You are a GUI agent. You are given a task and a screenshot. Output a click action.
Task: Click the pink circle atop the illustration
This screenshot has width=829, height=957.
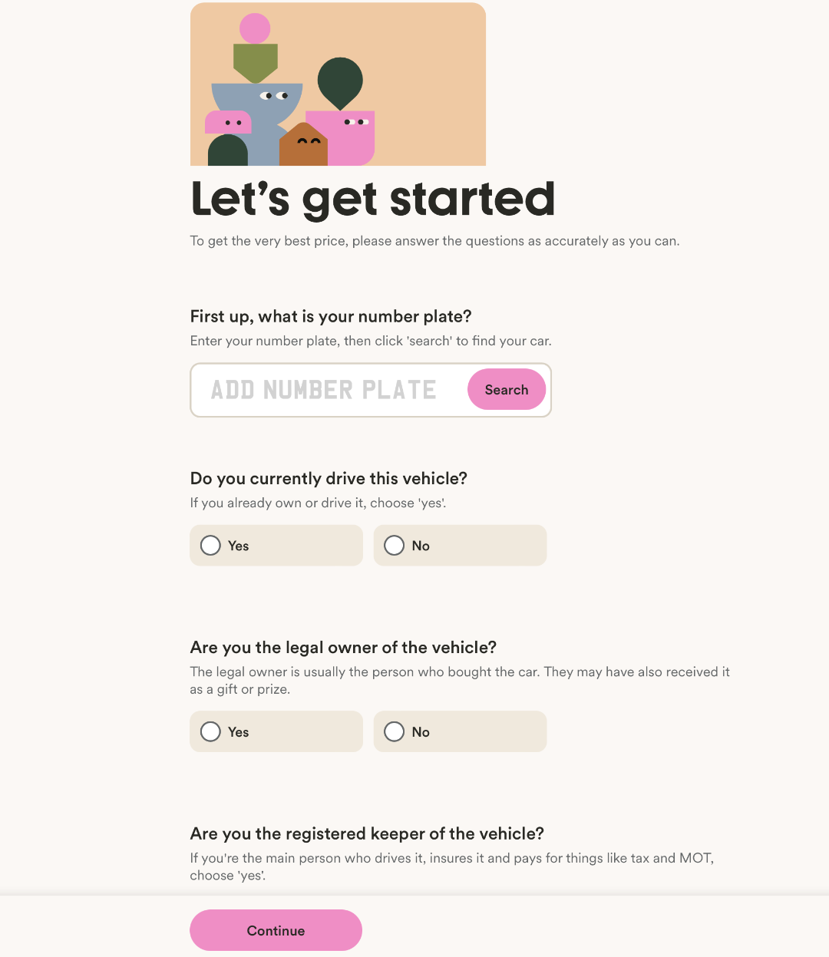tap(255, 28)
